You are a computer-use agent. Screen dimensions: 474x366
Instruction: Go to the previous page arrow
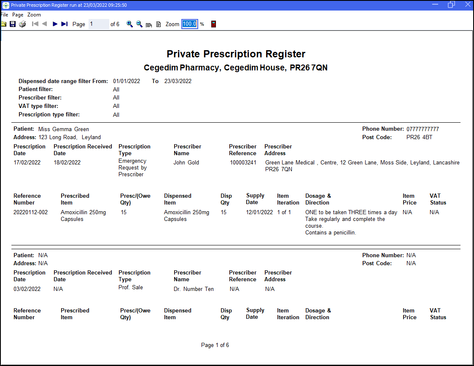pyautogui.click(x=45, y=24)
